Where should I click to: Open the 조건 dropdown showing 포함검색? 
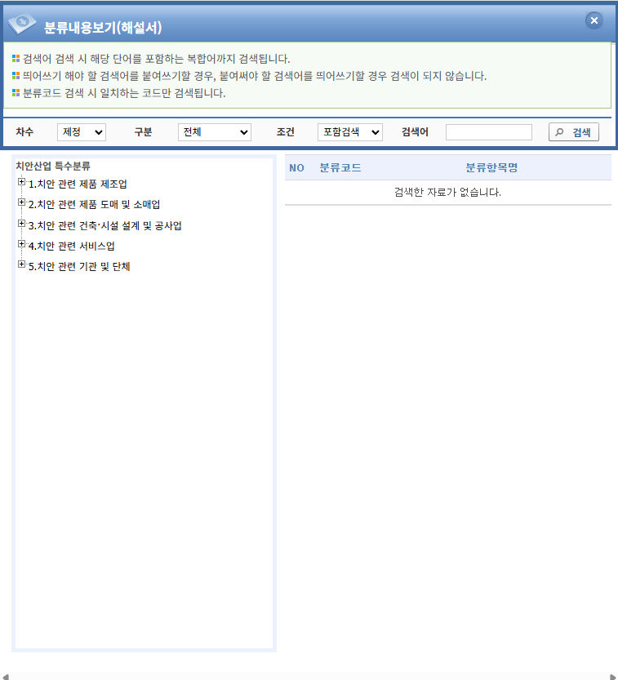349,132
